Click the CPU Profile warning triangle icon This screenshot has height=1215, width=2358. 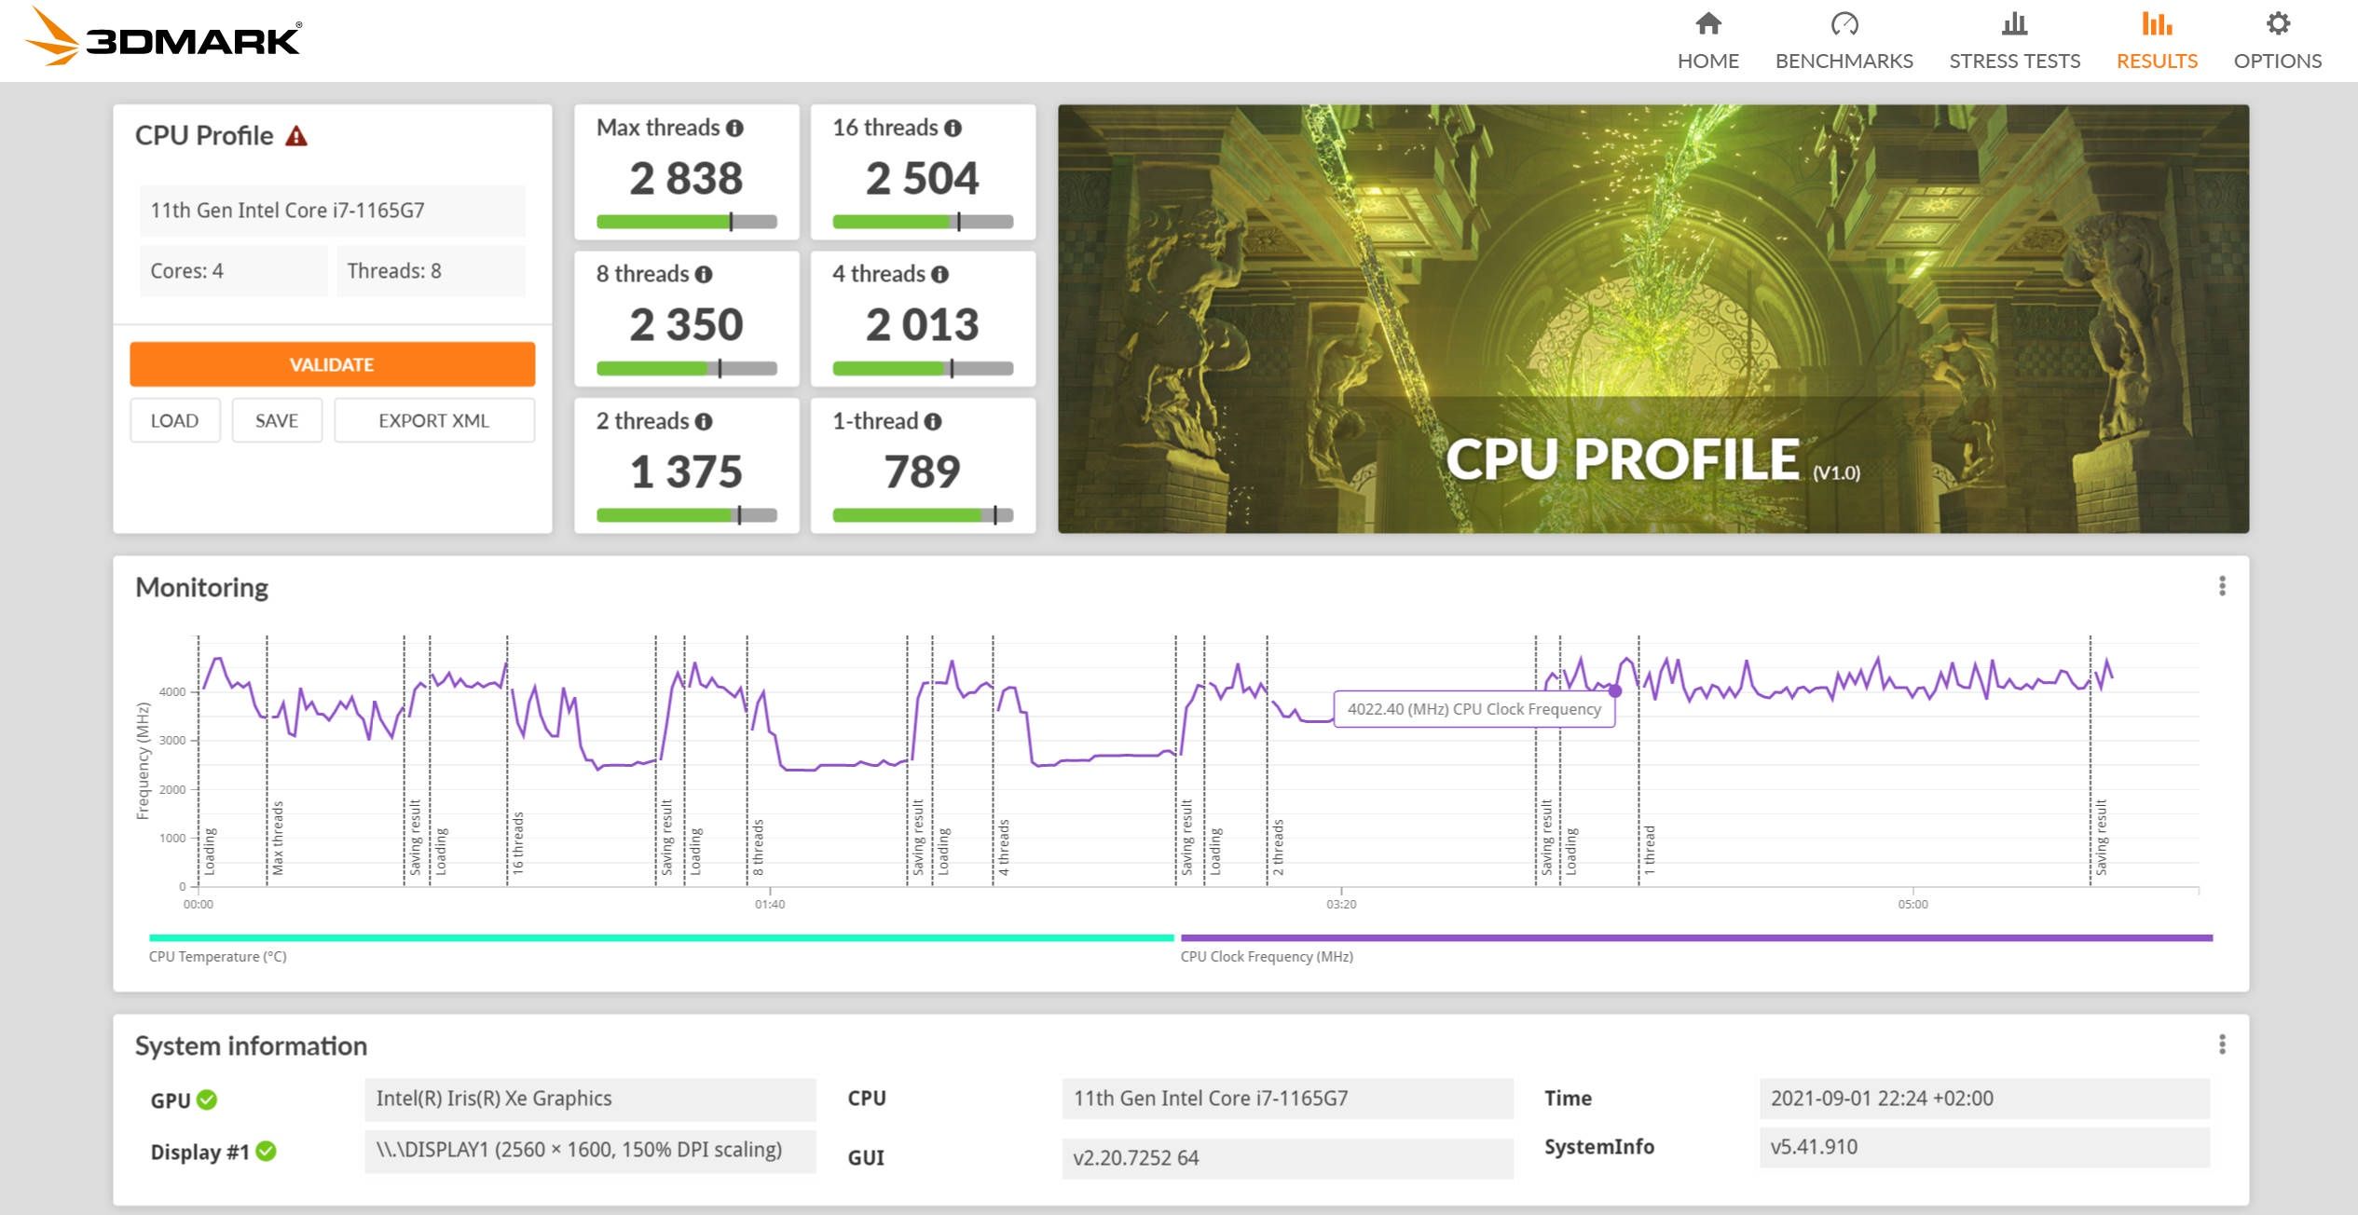coord(296,136)
